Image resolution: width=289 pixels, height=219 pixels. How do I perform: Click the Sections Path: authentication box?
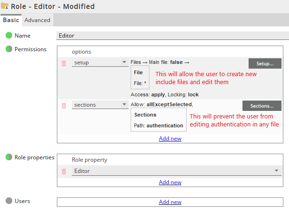(x=158, y=120)
